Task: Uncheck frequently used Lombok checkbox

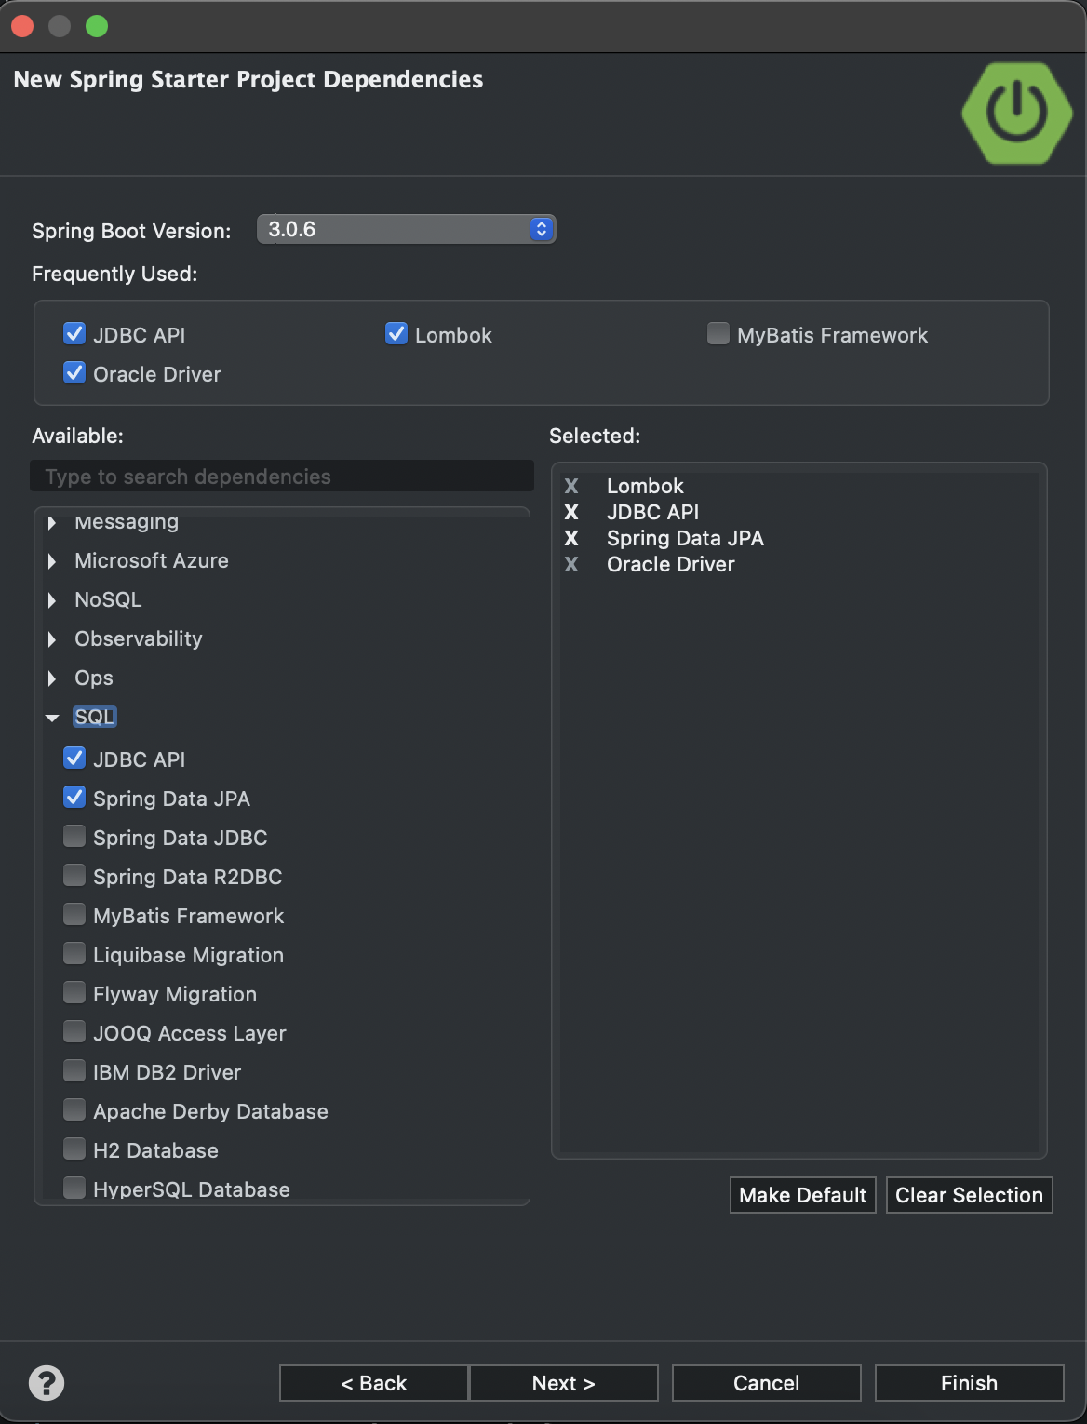Action: [x=396, y=333]
